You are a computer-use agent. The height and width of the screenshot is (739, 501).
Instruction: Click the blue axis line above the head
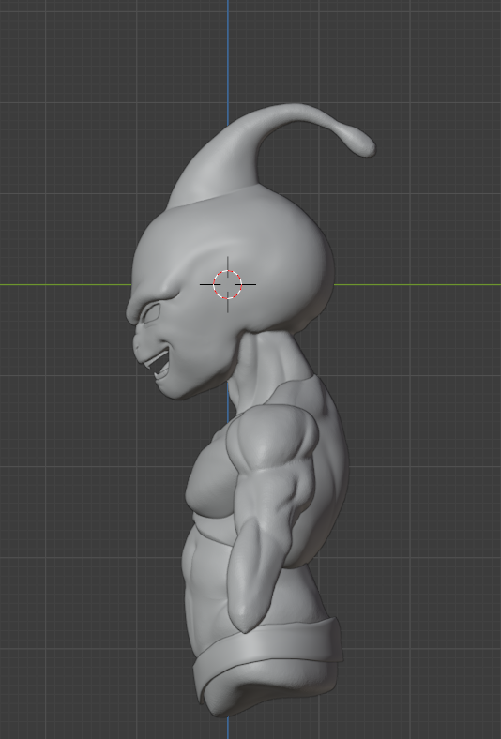tap(228, 62)
